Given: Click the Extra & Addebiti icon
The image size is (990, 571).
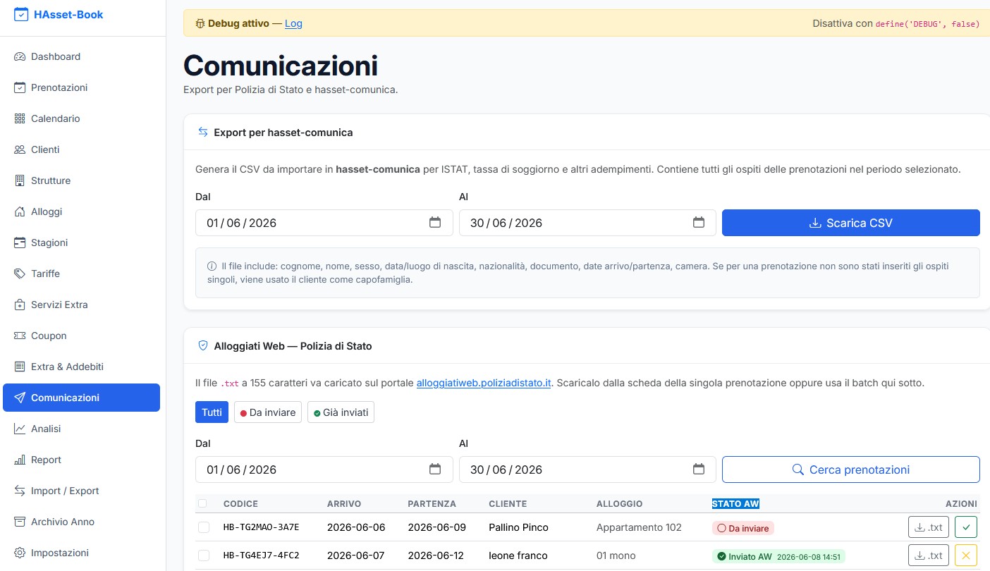Looking at the screenshot, I should point(20,367).
